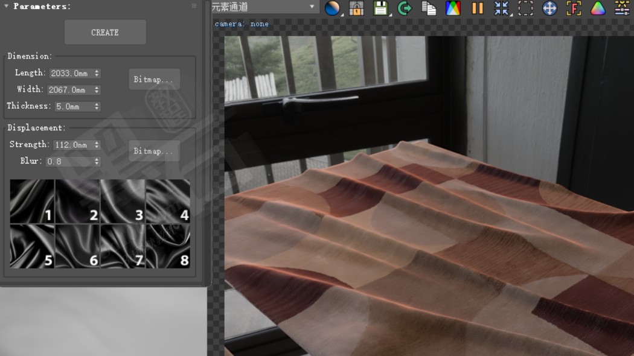
Task: Activate the pan view crosshair icon
Action: coord(549,9)
